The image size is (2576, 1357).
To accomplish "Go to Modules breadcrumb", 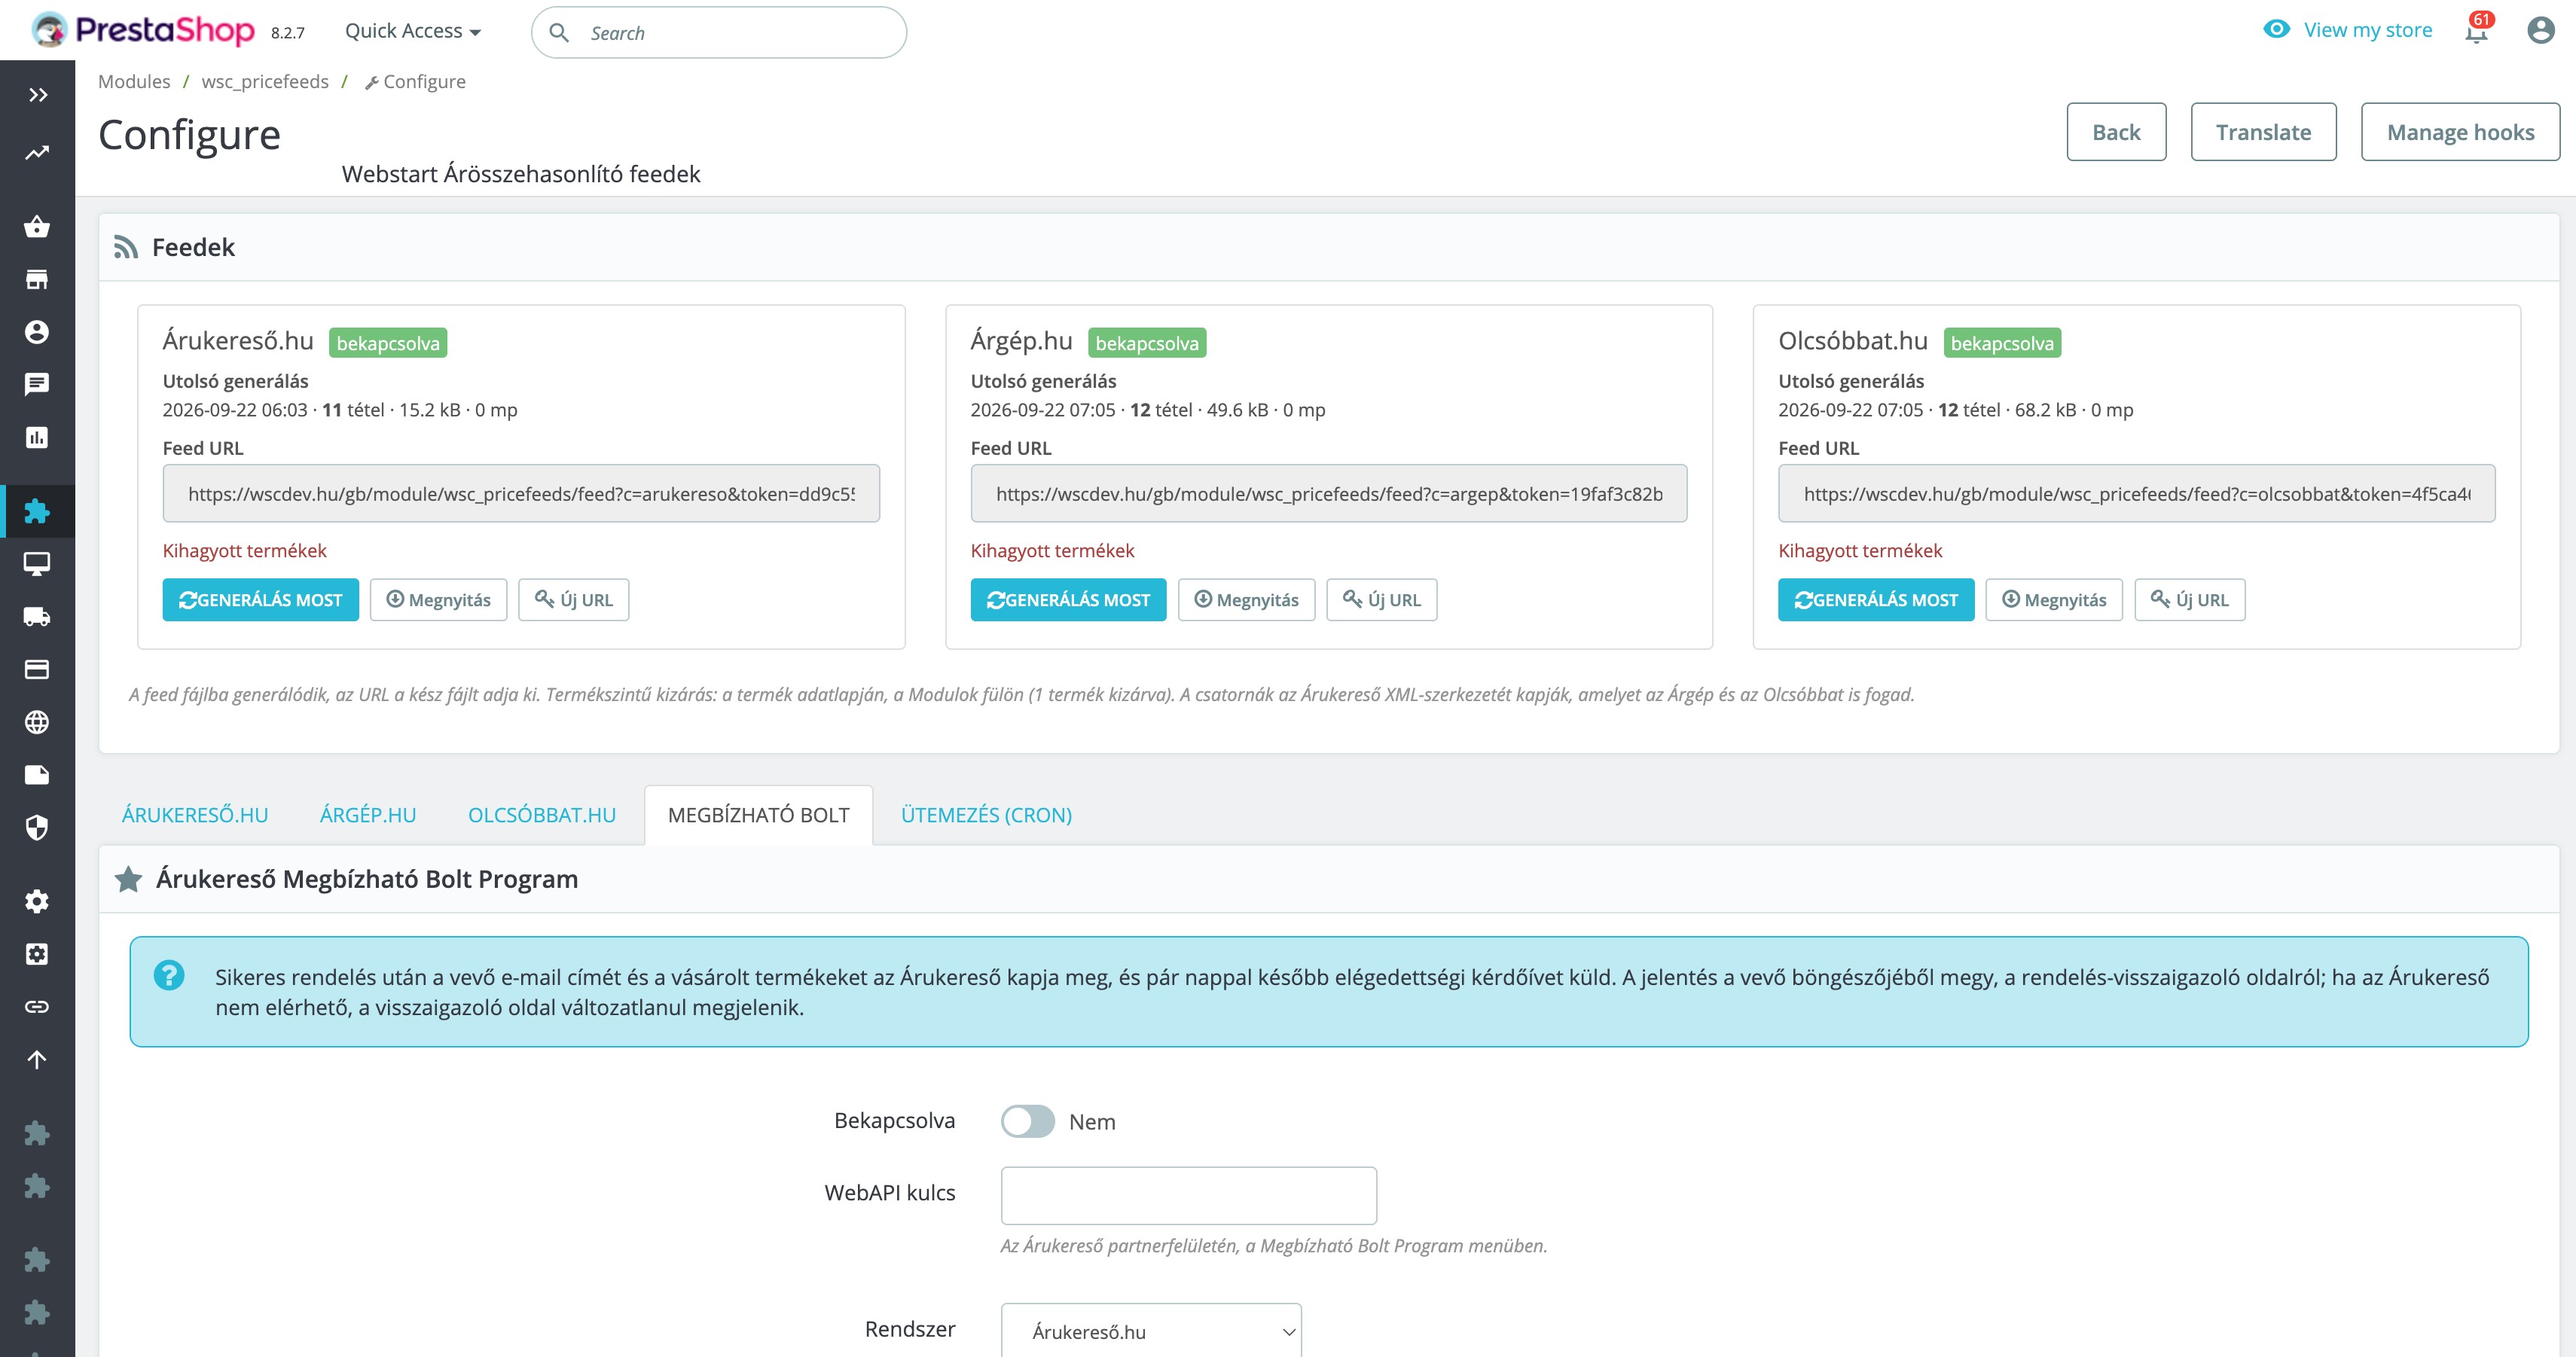I will pyautogui.click(x=134, y=82).
